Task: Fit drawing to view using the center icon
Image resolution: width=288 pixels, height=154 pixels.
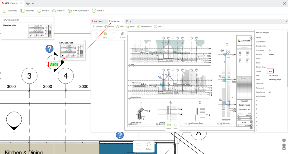Action: pos(284,140)
